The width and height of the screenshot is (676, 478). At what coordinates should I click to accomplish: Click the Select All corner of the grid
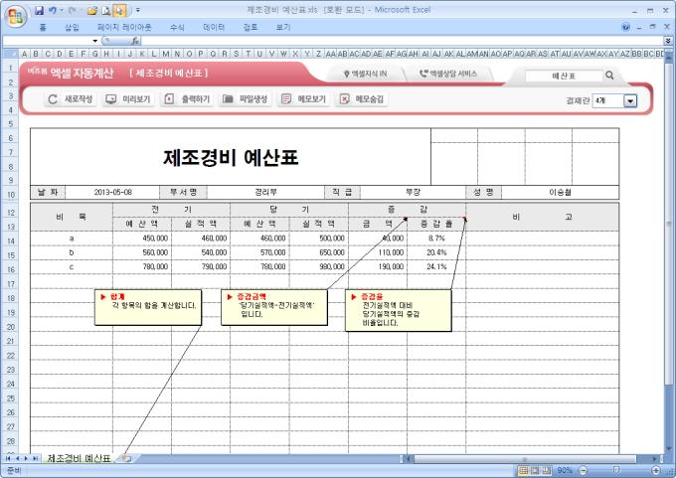[x=10, y=54]
